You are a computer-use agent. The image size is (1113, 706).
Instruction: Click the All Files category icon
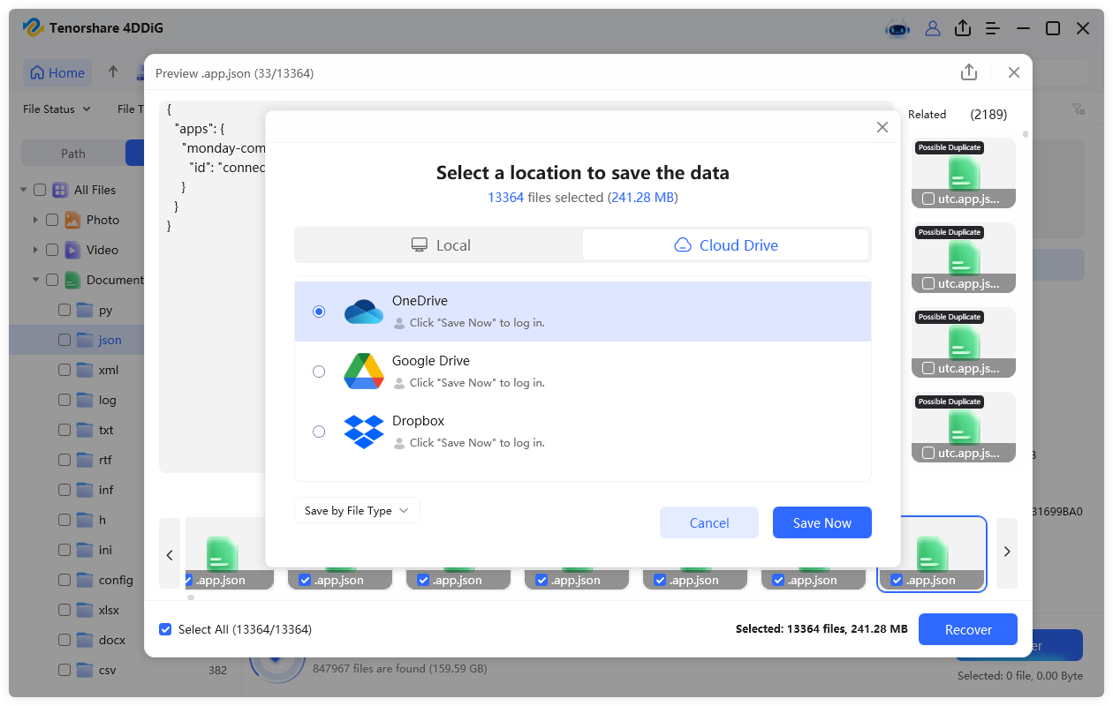(60, 190)
